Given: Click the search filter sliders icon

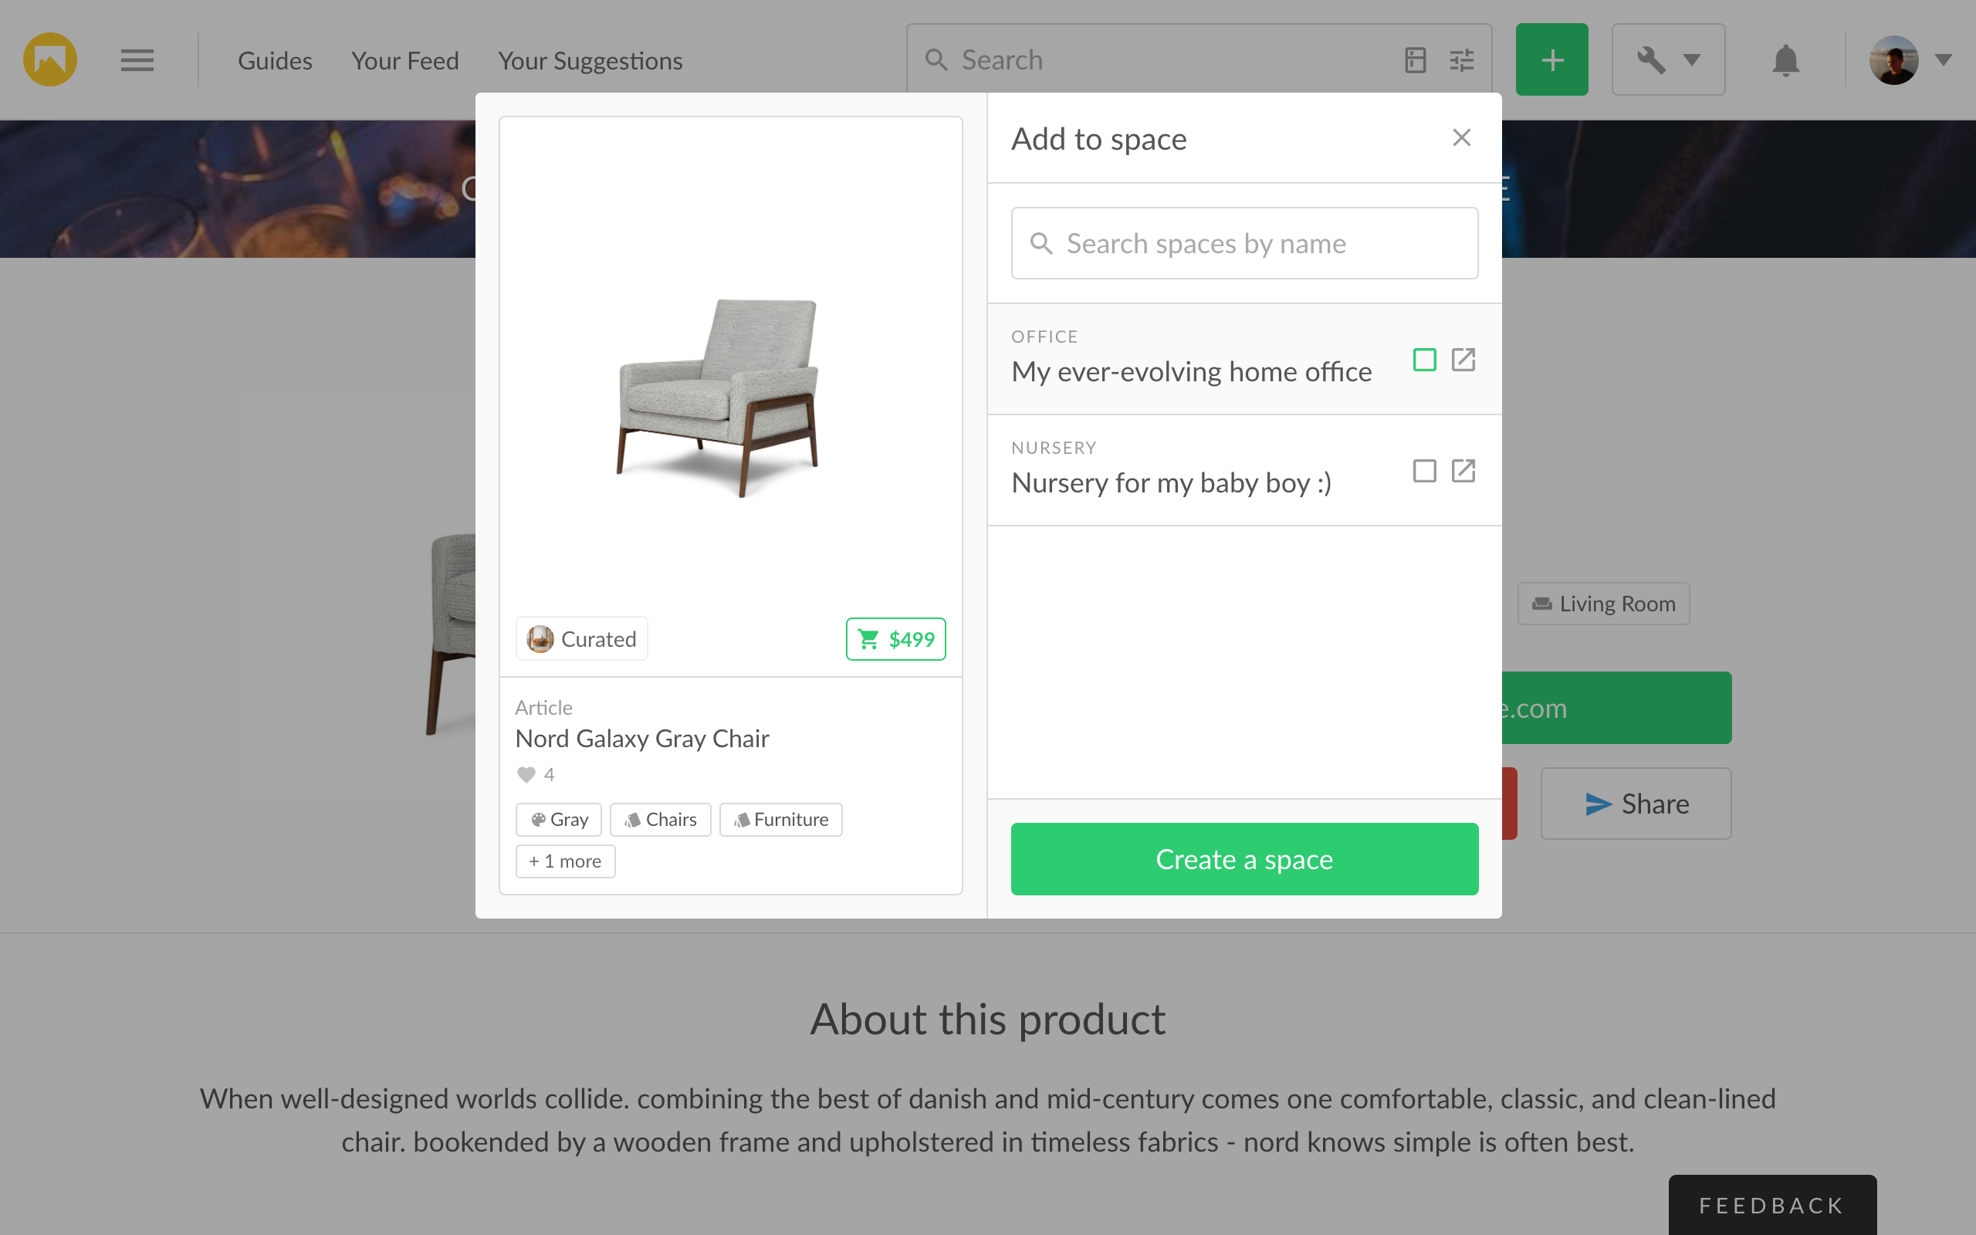Looking at the screenshot, I should click(1462, 59).
